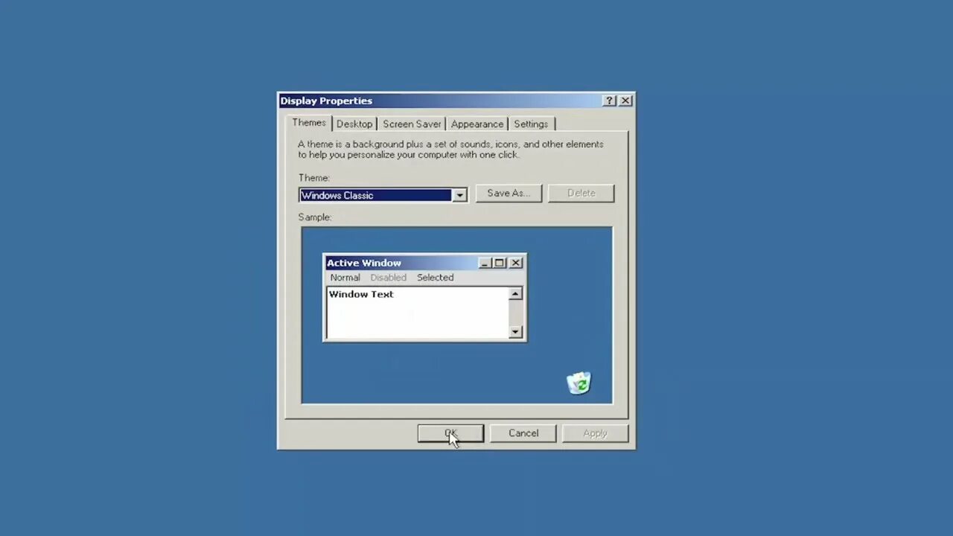Expand the Theme dropdown arrow
This screenshot has height=536, width=953.
[459, 195]
